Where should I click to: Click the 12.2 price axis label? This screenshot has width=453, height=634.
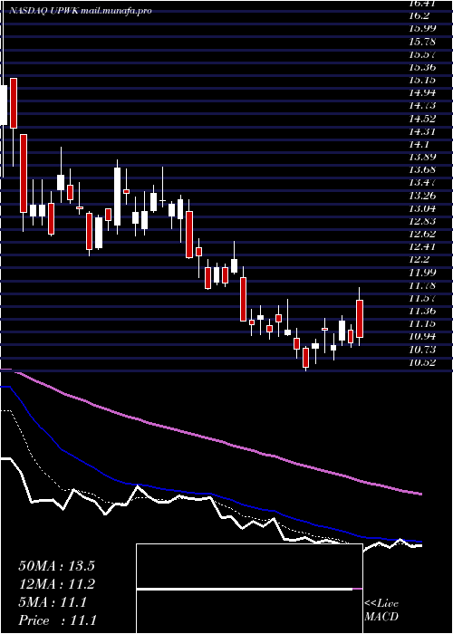[419, 259]
